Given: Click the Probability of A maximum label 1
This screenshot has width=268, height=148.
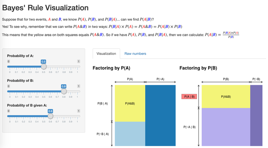Looking at the screenshot, I should tap(79, 62).
